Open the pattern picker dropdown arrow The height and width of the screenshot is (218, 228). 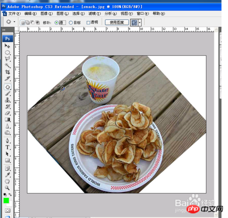(140, 23)
